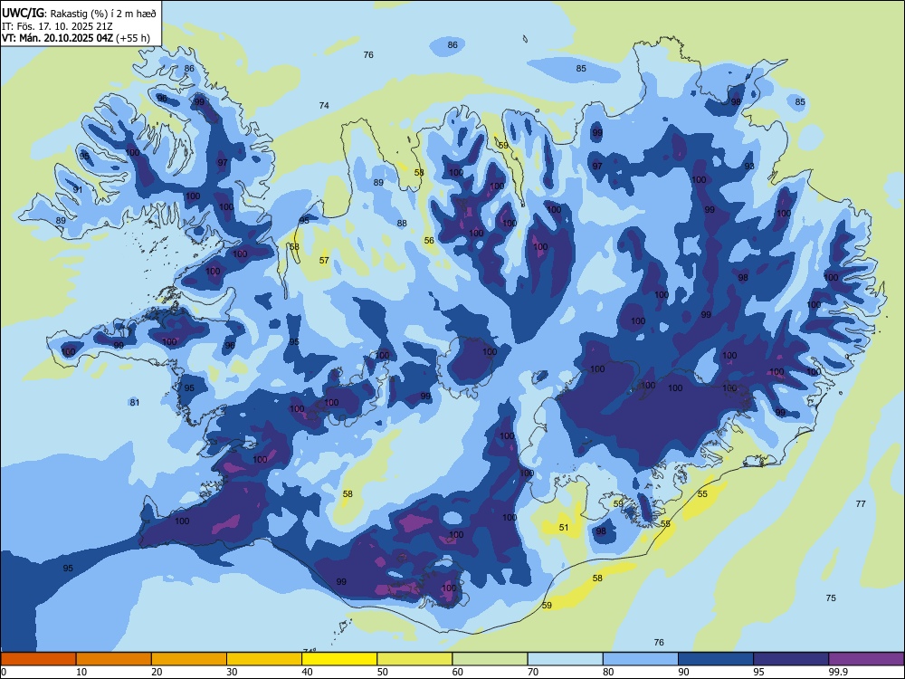Click the "77" value over the eastern sea
This screenshot has width=905, height=679.
click(861, 503)
